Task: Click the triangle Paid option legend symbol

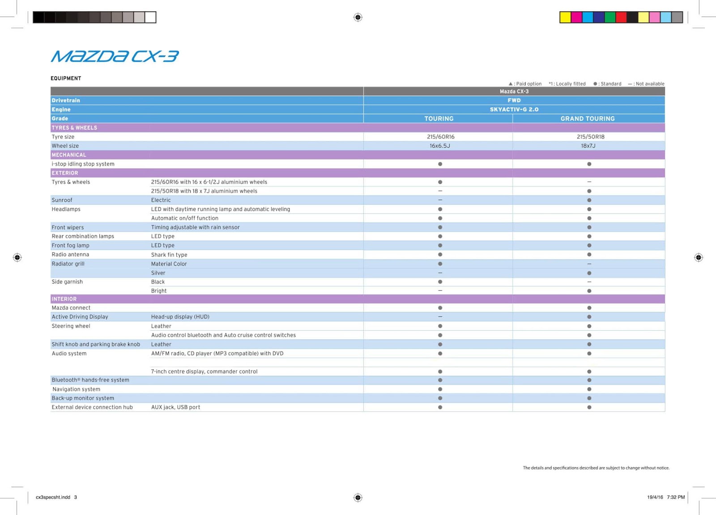Action: tap(511, 84)
